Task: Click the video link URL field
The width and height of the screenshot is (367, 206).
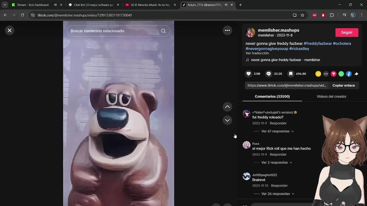Action: pyautogui.click(x=287, y=85)
